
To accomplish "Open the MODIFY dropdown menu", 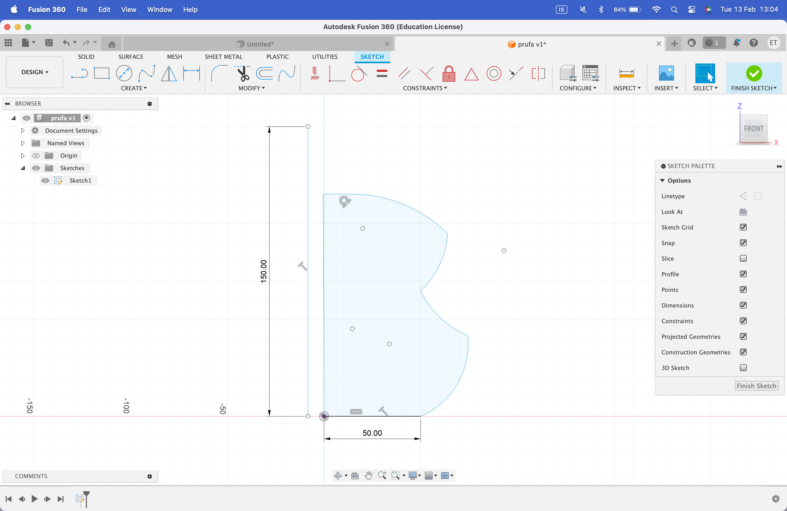I will point(251,88).
